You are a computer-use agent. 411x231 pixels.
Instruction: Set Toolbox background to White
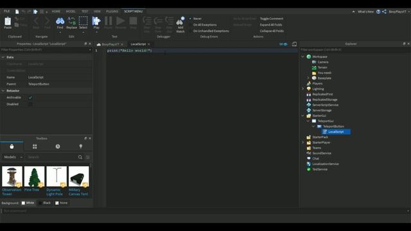pos(28,203)
